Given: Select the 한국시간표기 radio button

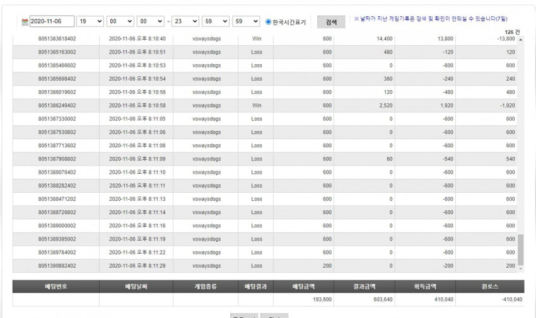Looking at the screenshot, I should pyautogui.click(x=269, y=22).
